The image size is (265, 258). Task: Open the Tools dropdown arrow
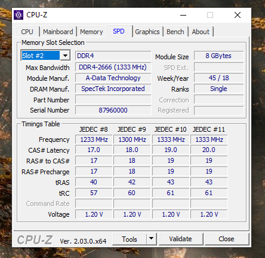click(x=151, y=238)
